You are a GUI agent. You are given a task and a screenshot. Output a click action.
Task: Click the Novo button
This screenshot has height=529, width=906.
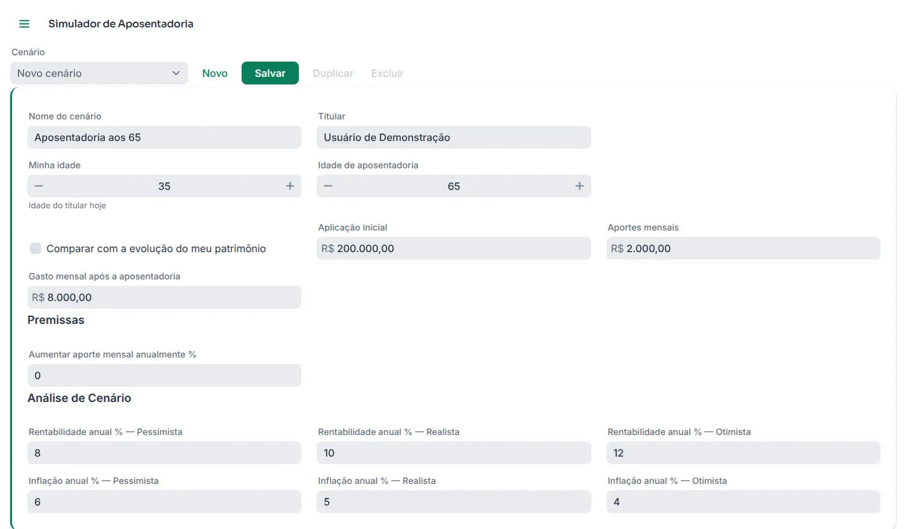click(x=215, y=73)
